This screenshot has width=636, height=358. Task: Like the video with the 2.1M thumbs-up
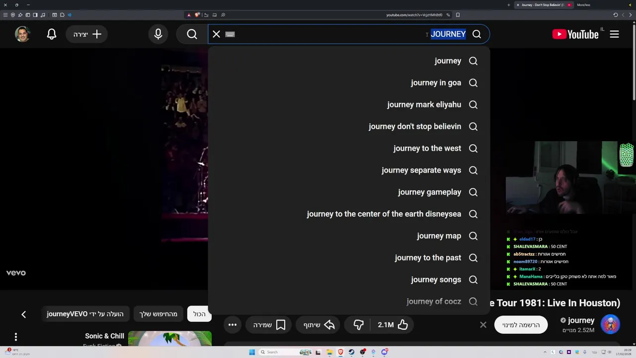pos(393,325)
